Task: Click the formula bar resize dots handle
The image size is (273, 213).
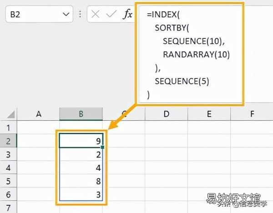Action: [80, 14]
